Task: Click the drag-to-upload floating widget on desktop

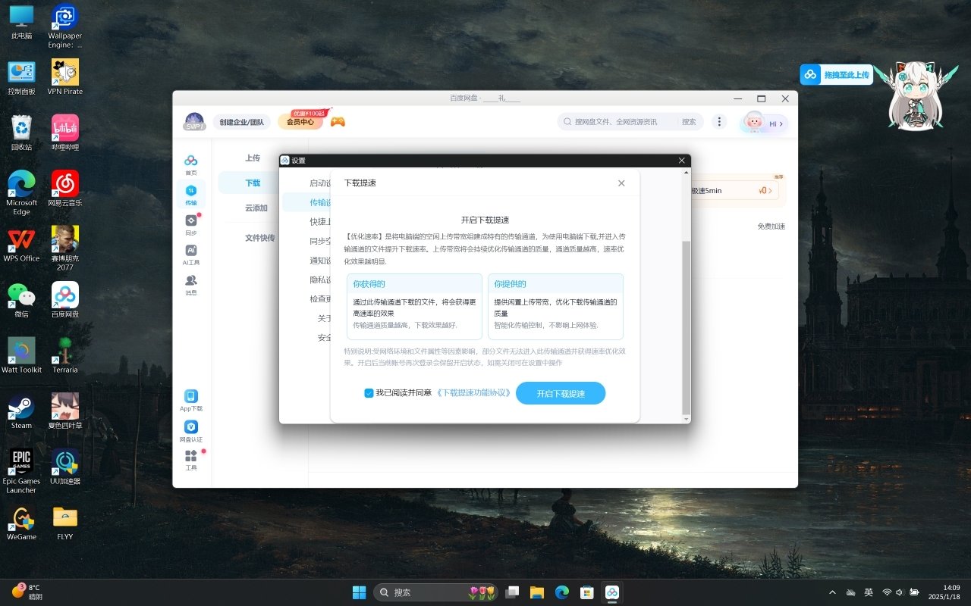Action: pos(836,74)
